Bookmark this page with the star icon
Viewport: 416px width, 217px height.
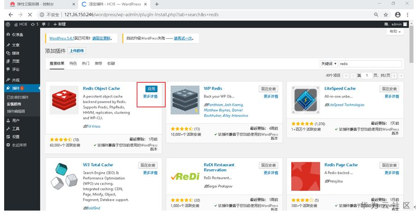tap(386, 15)
